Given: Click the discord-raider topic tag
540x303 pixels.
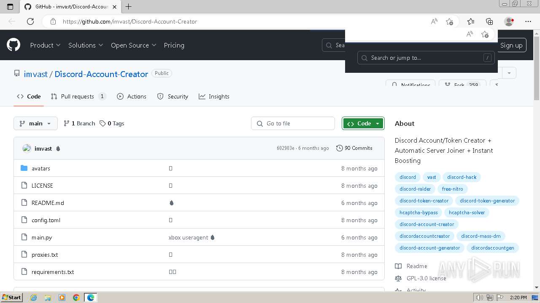Looking at the screenshot, I should pyautogui.click(x=415, y=189).
